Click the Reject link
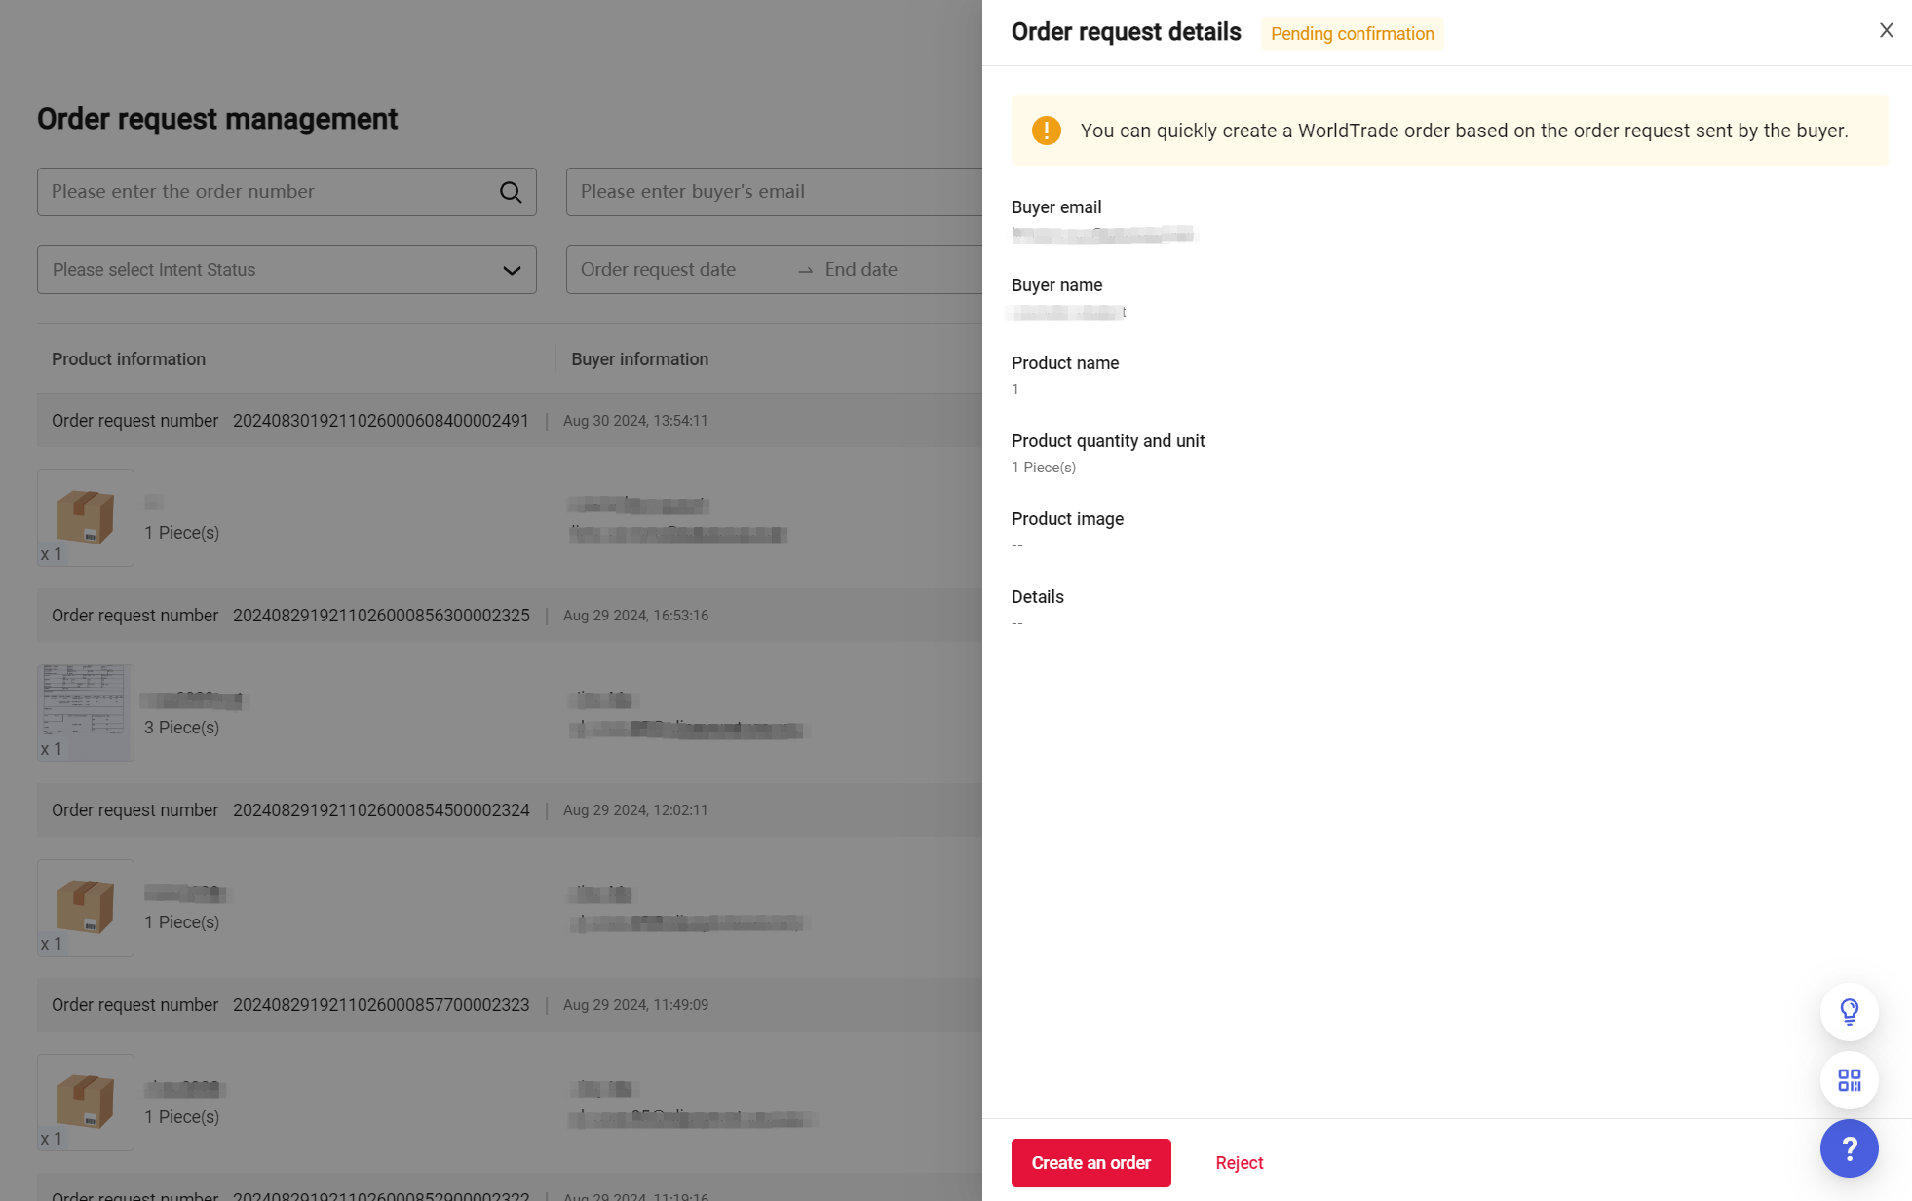The height and width of the screenshot is (1201, 1912). click(x=1239, y=1163)
